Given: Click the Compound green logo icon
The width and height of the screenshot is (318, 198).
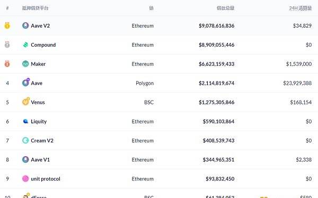Looking at the screenshot, I should [25, 45].
